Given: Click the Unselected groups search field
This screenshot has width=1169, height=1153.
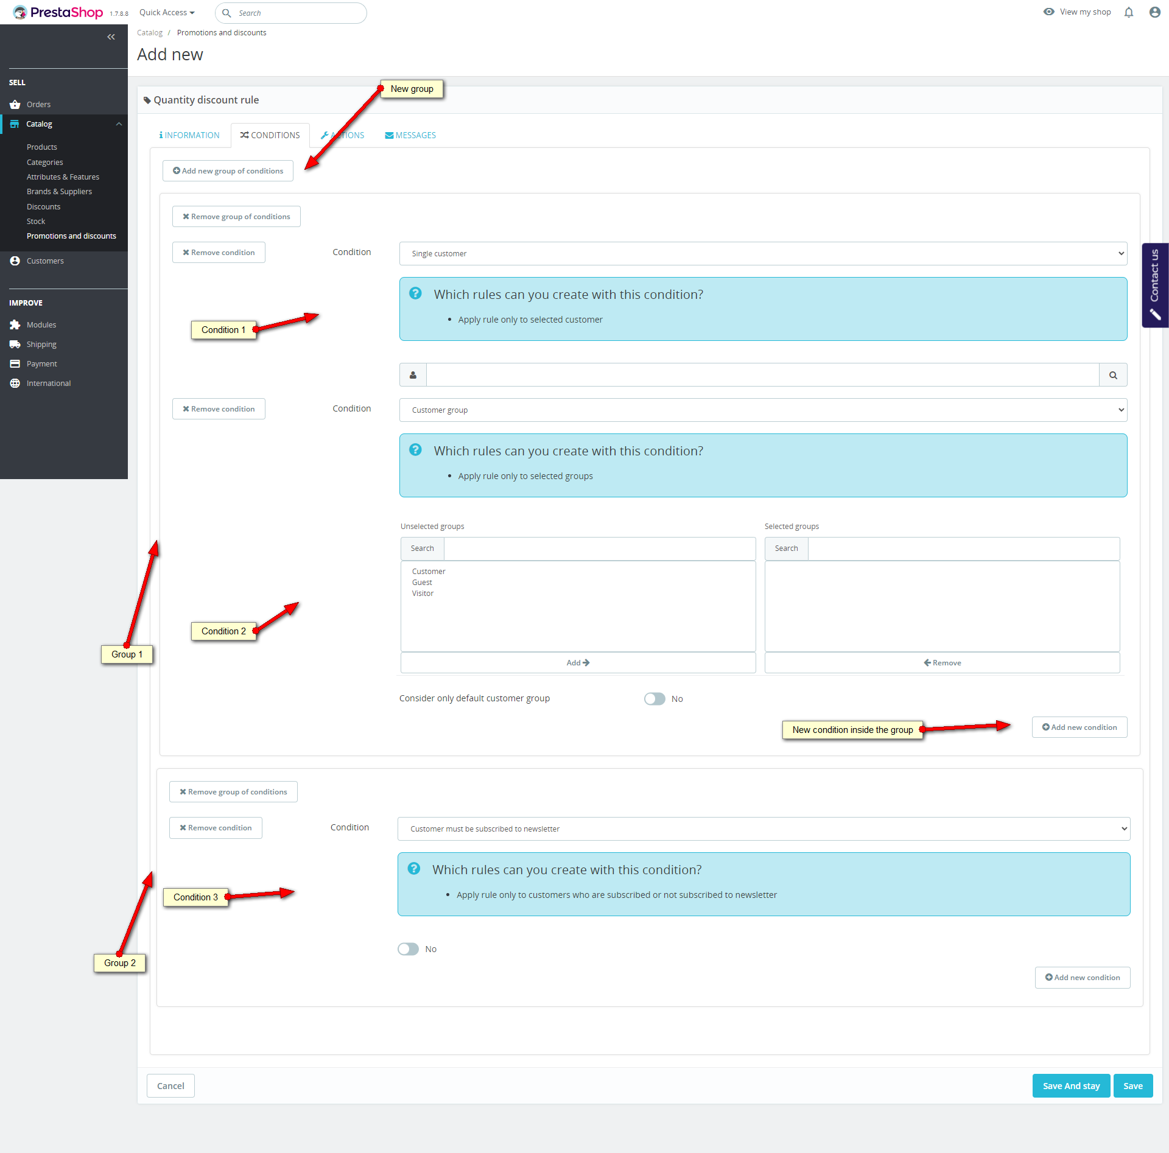Looking at the screenshot, I should [x=599, y=548].
